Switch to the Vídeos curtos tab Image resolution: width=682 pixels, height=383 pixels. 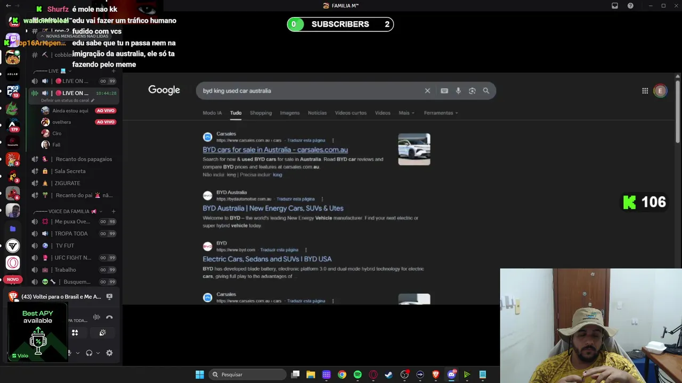351,113
